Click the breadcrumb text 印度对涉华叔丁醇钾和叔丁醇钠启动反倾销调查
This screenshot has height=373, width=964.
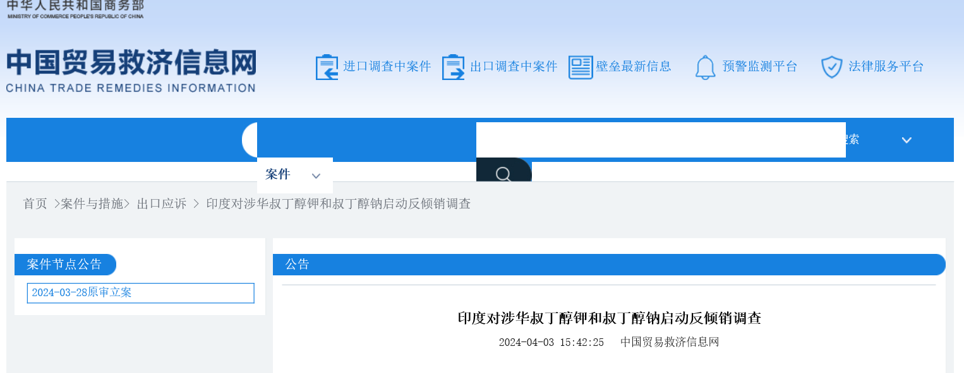[x=339, y=204]
